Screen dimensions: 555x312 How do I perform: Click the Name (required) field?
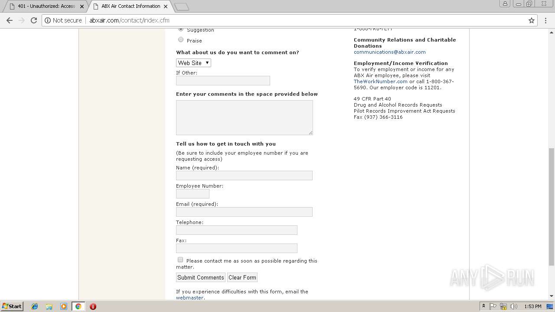click(244, 175)
